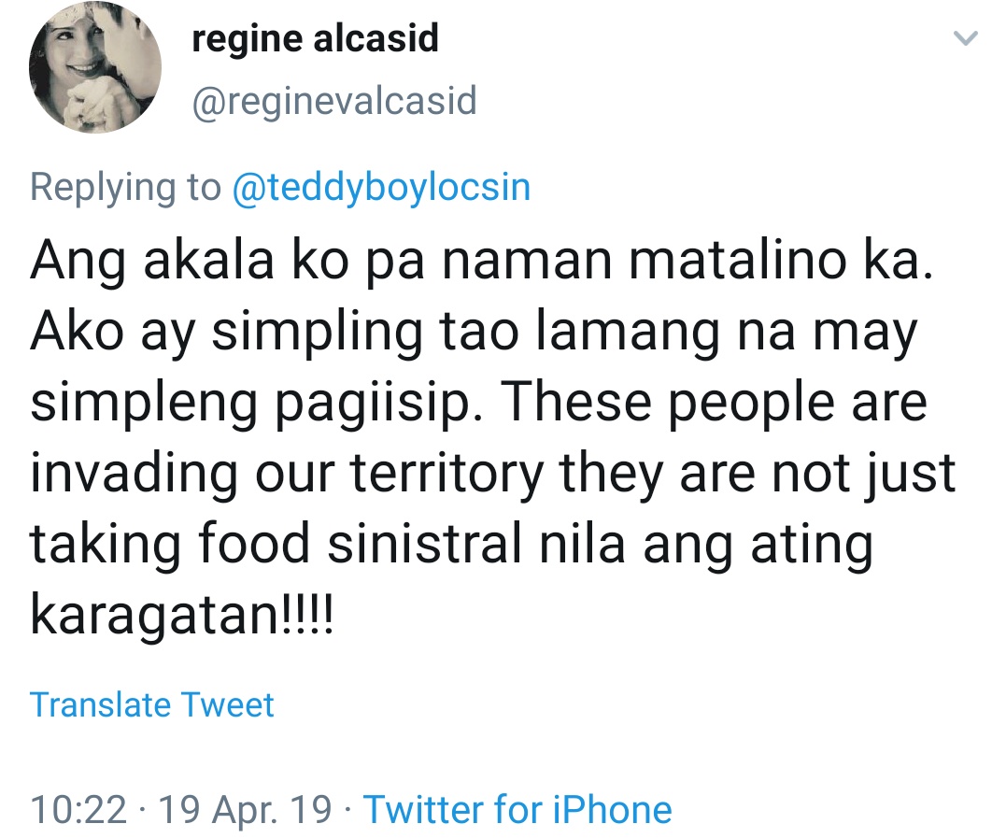The height and width of the screenshot is (838, 1006).
Task: Click Translate Tweet
Action: tap(152, 704)
